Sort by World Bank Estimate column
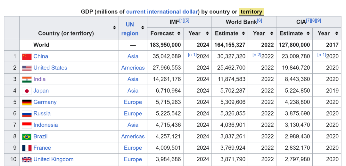Image resolution: width=346 pixels, height=166 pixels. click(243, 34)
